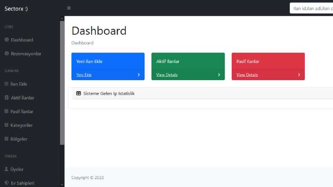The image size is (333, 187).
Task: Click the Üyeler user icon
Action: click(6, 169)
